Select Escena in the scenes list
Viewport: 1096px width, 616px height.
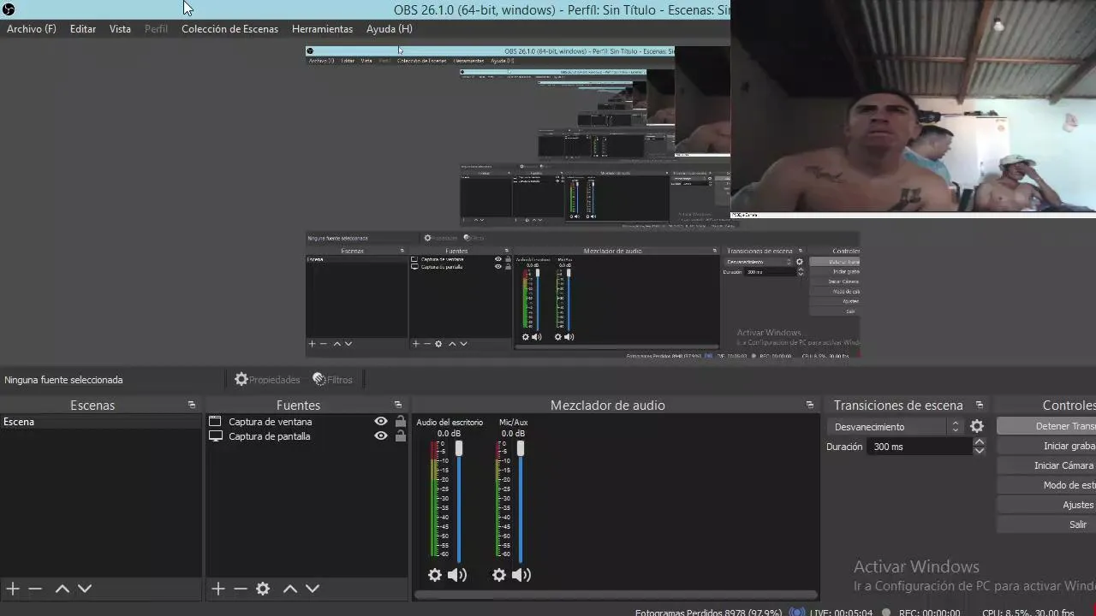101,422
